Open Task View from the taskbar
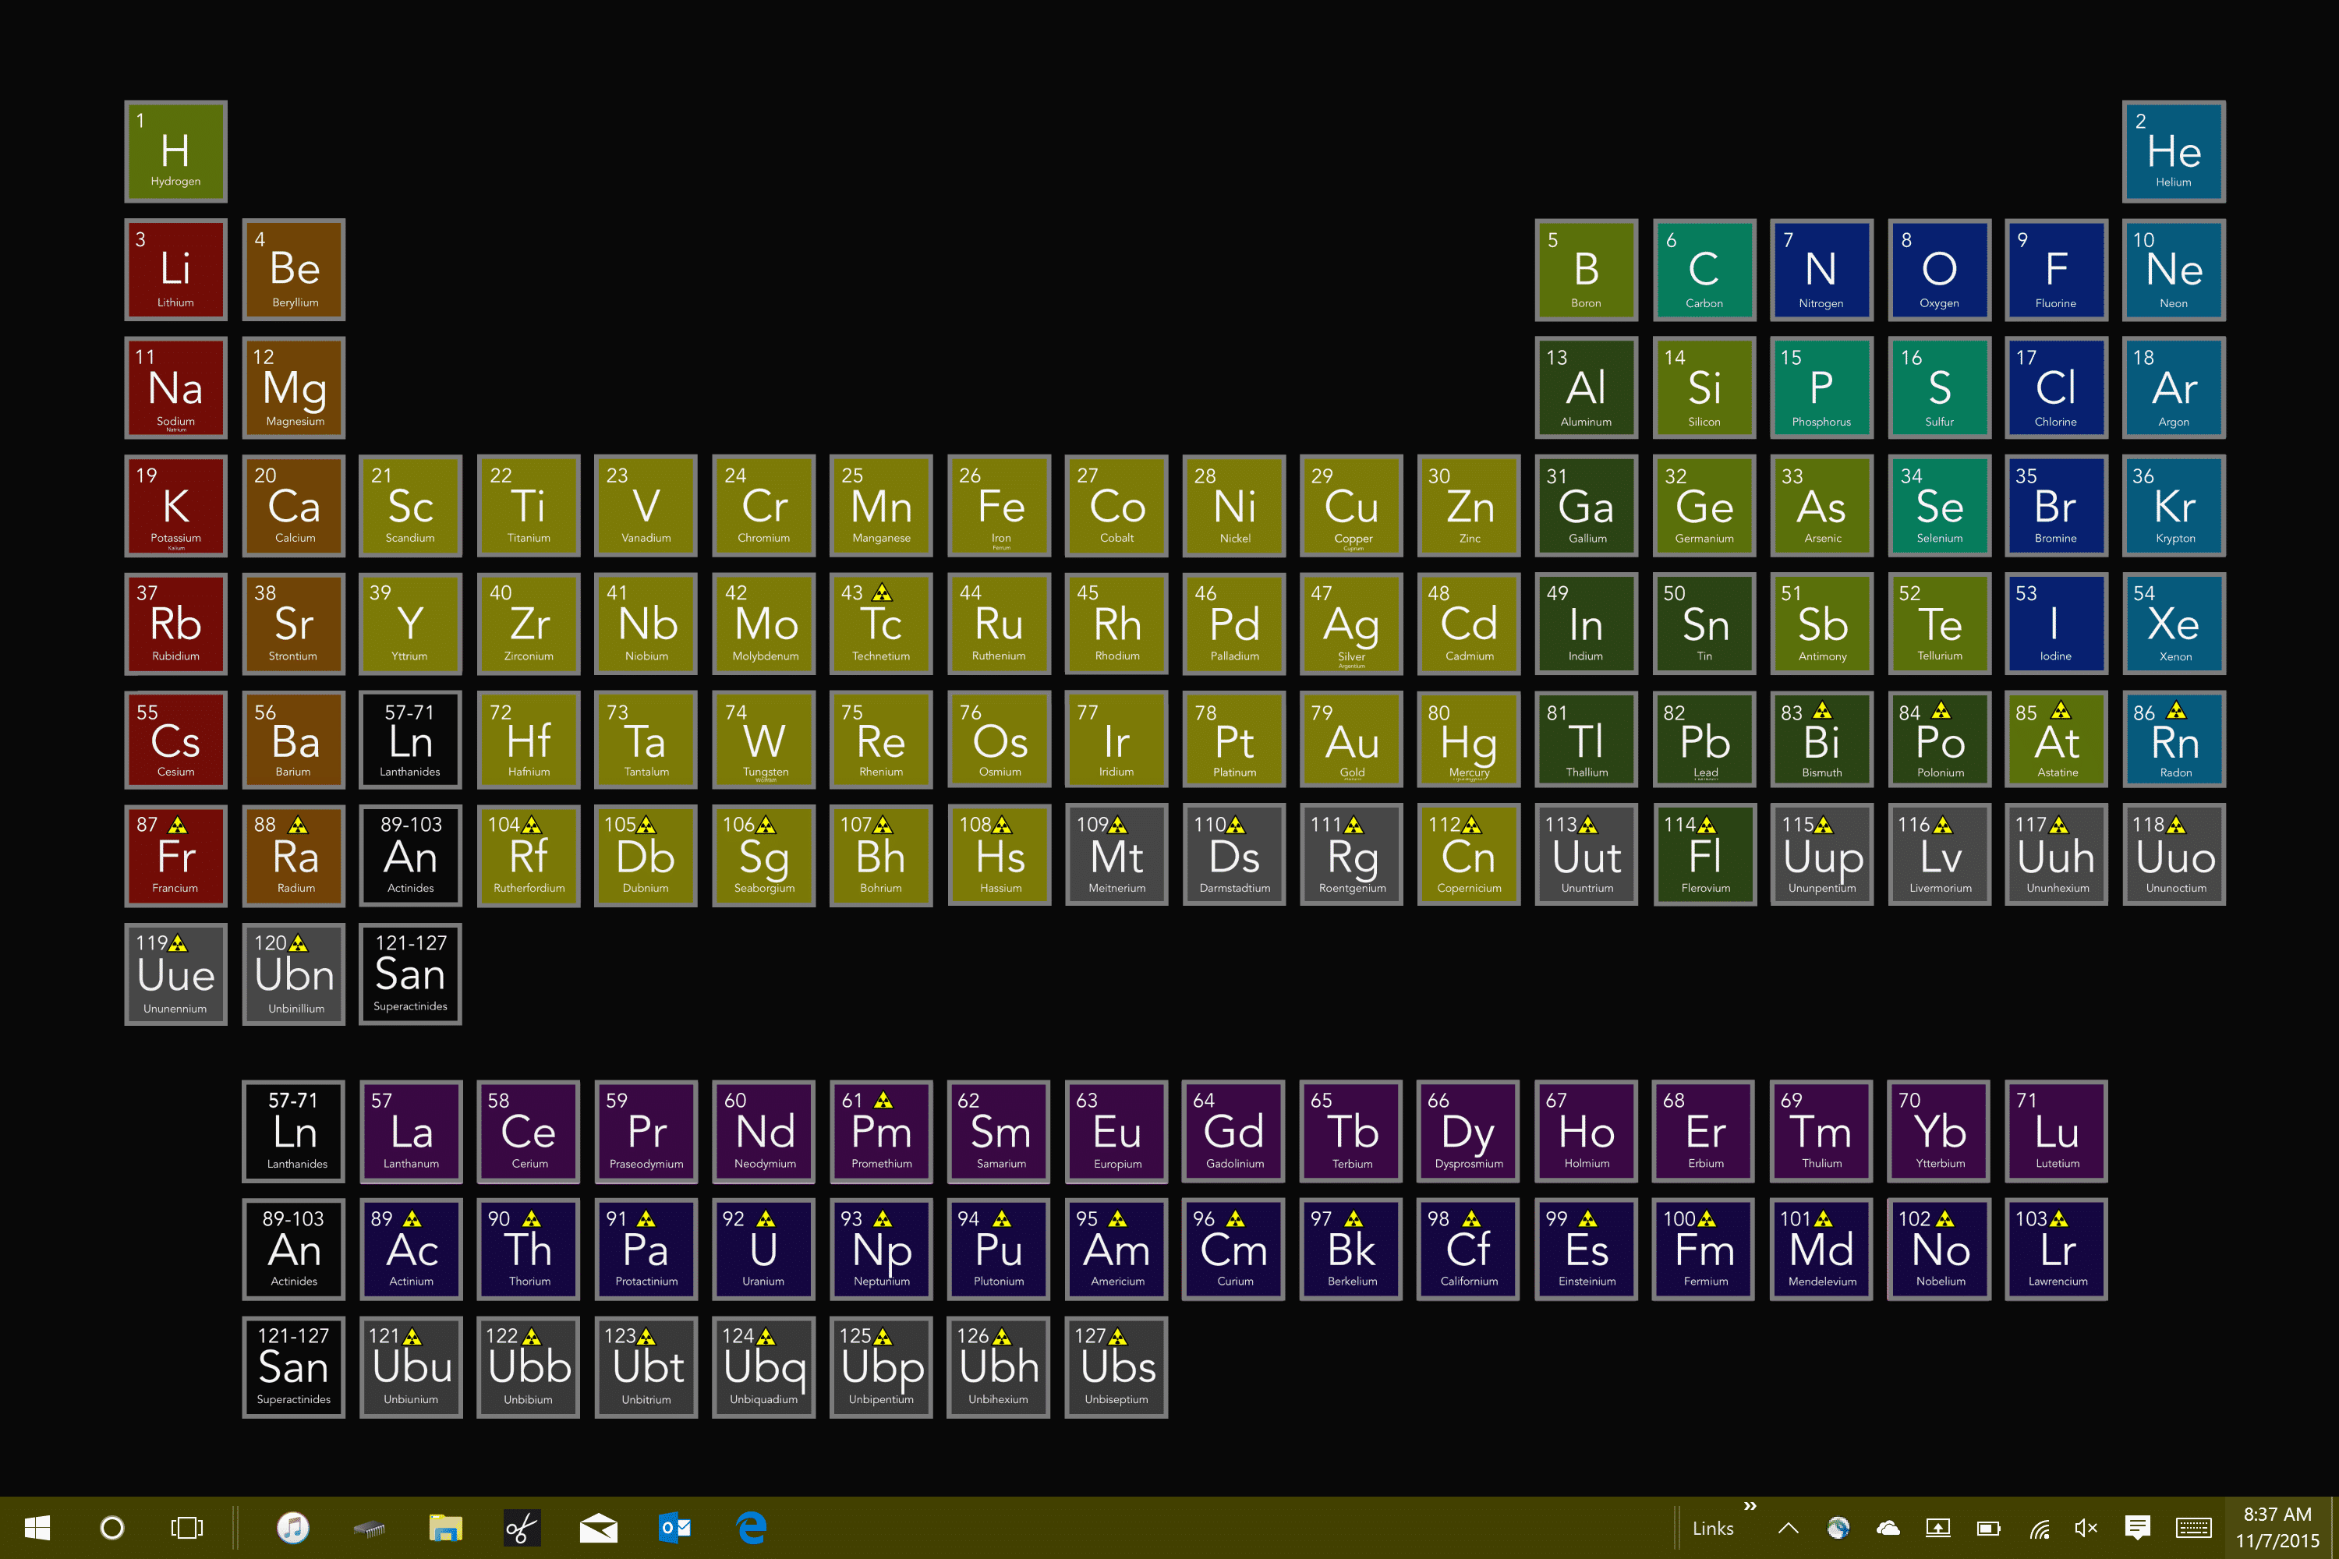 [187, 1527]
